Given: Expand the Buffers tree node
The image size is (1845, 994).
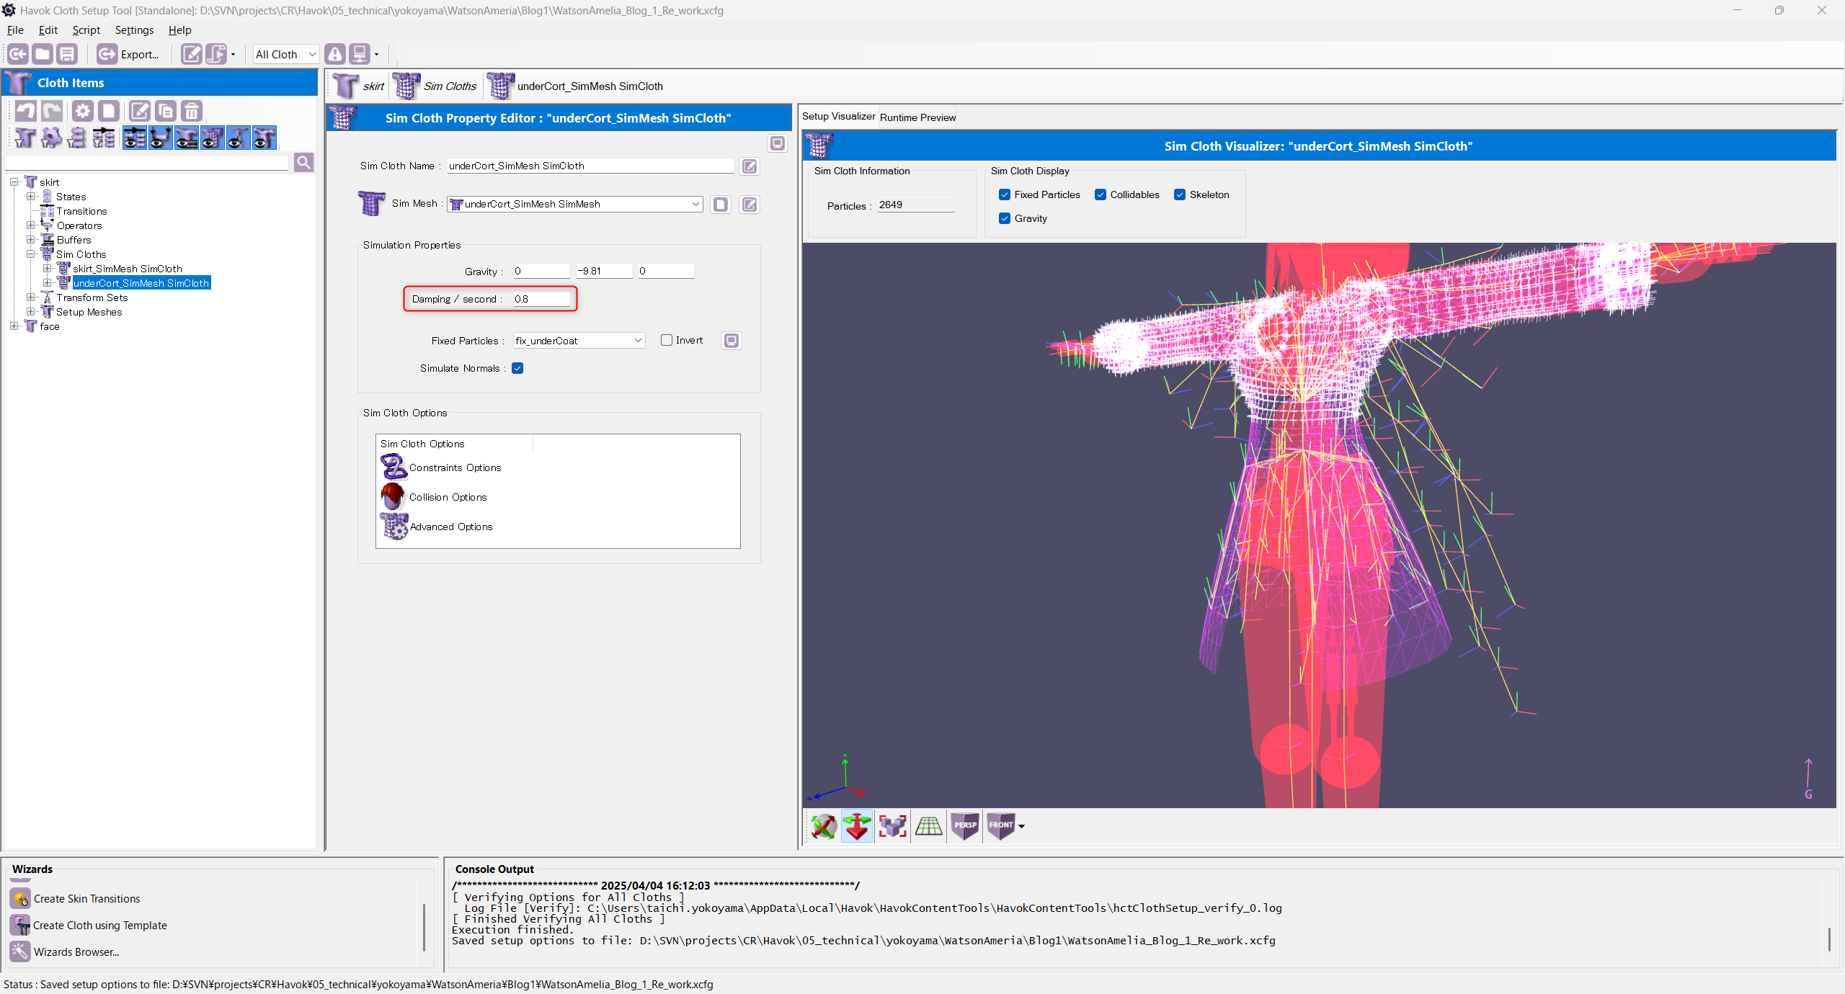Looking at the screenshot, I should [x=30, y=240].
